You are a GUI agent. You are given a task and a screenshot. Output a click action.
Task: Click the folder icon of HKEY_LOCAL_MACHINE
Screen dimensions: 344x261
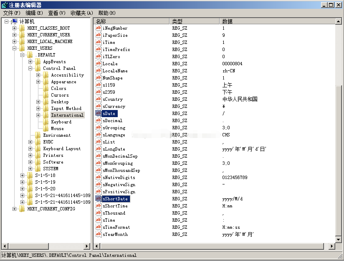click(22, 41)
